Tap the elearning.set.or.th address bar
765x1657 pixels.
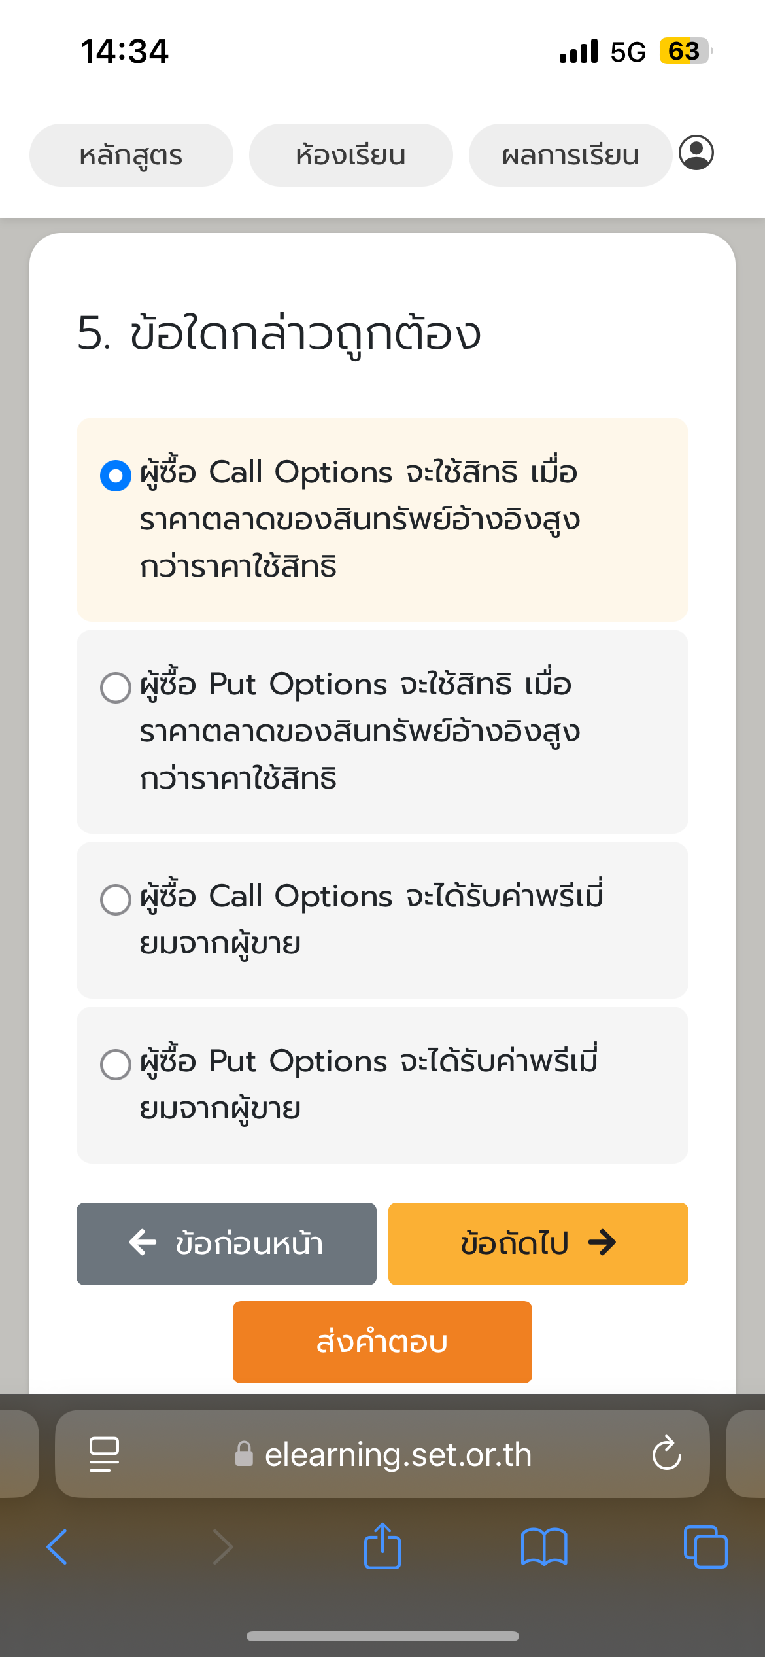coord(398,1454)
